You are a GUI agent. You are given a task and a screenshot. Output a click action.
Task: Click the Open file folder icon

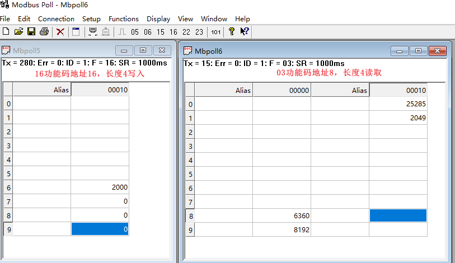[x=18, y=32]
